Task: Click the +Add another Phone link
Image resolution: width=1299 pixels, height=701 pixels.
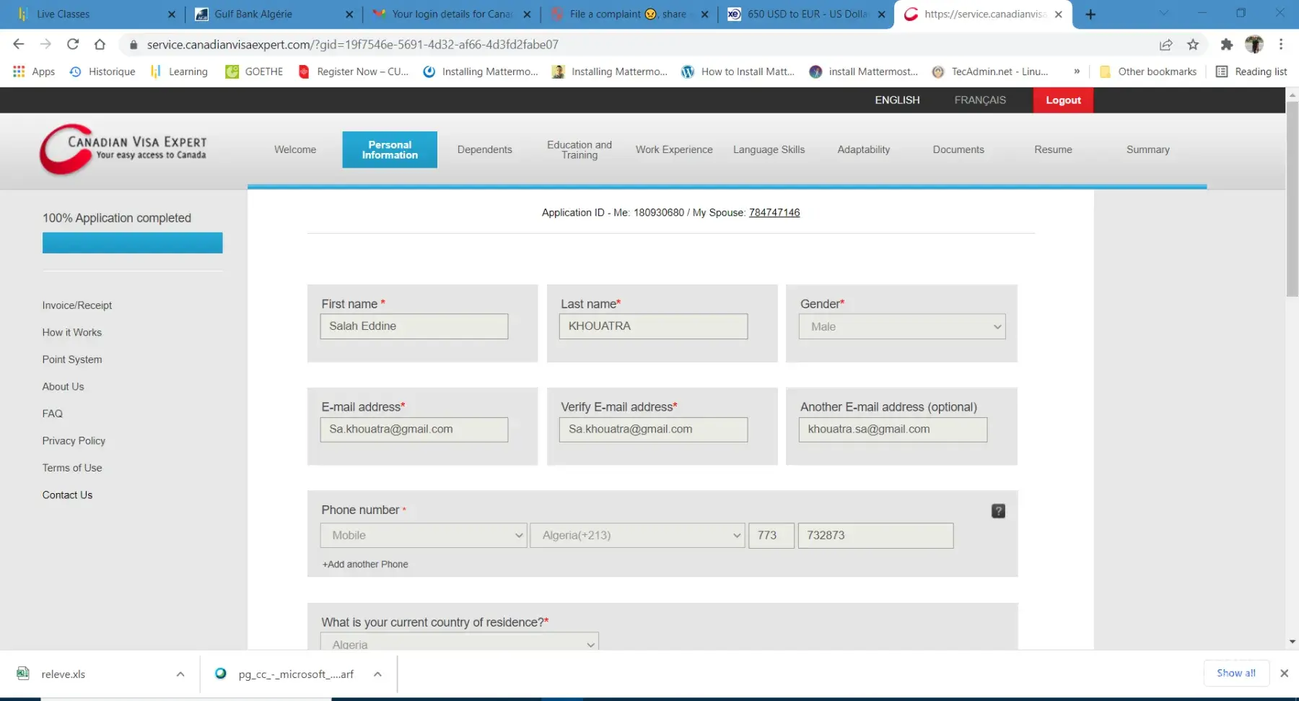Action: [365, 565]
